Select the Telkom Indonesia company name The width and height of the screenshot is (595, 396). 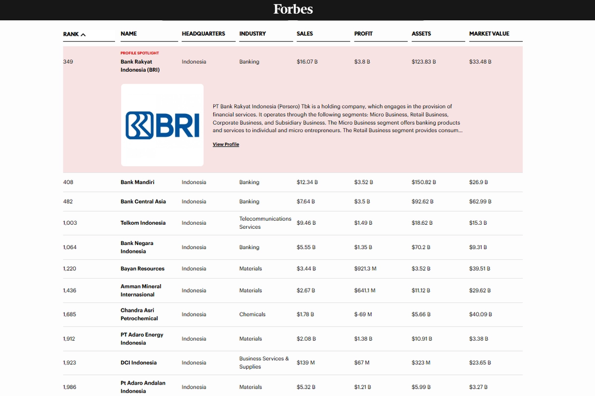pyautogui.click(x=143, y=223)
